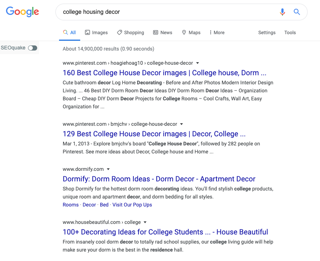Expand options arrow for bmjchv Pinterest result
Screen dimensions: 320x261
click(x=182, y=124)
